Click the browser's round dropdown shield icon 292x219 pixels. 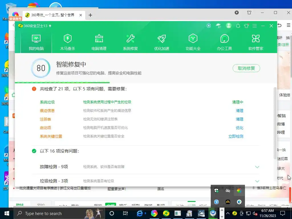click(x=237, y=13)
